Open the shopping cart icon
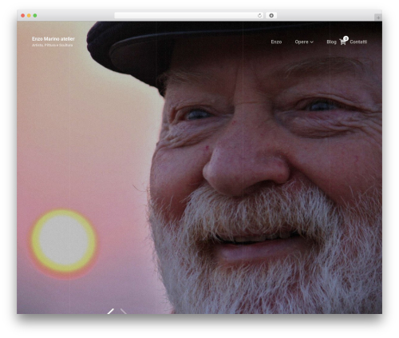The width and height of the screenshot is (399, 338). coord(342,42)
